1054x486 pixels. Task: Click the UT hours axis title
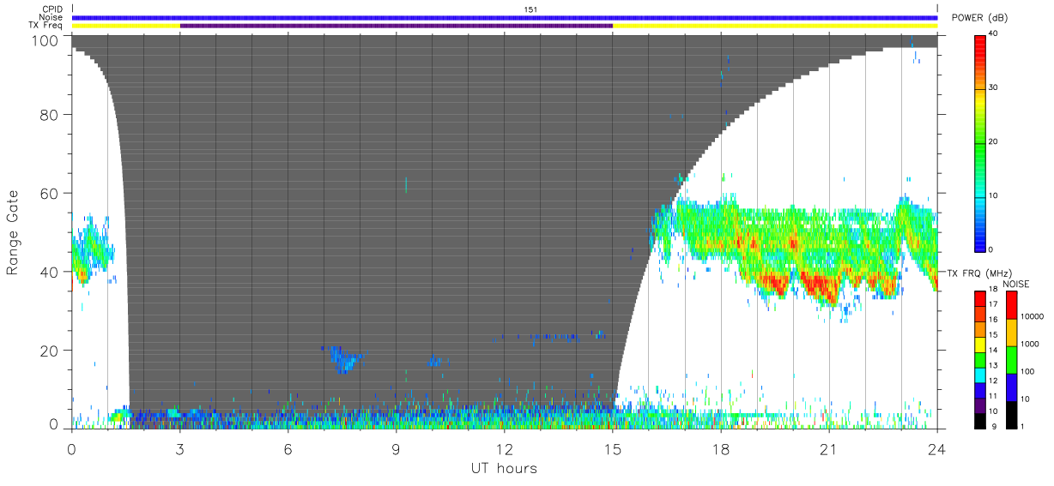click(x=504, y=468)
